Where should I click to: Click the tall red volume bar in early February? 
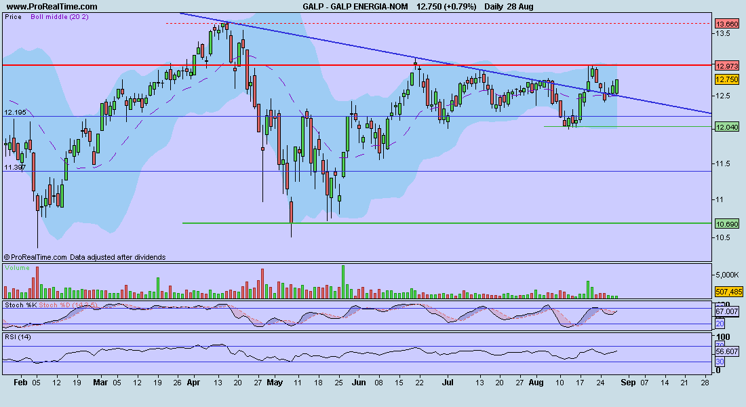click(37, 282)
